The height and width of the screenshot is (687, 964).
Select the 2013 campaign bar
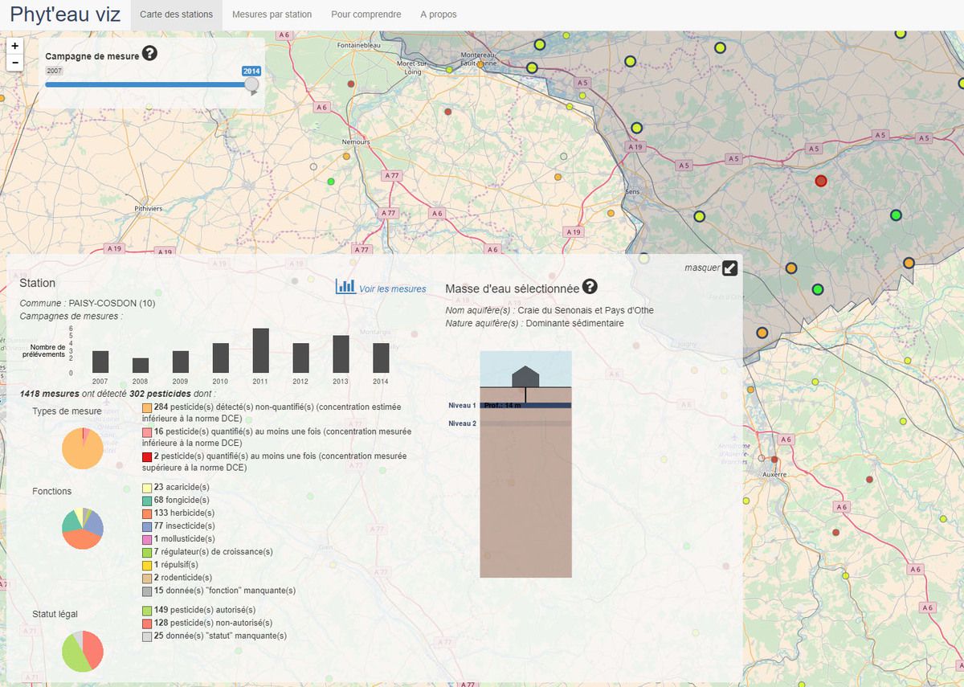pyautogui.click(x=341, y=354)
